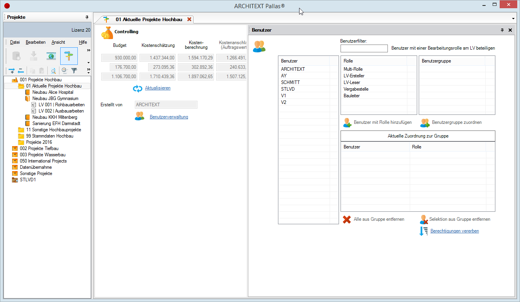Viewport: 520px width, 302px height.
Task: Expand the small-icon toolbar overflow chevron
Action: tap(88, 70)
